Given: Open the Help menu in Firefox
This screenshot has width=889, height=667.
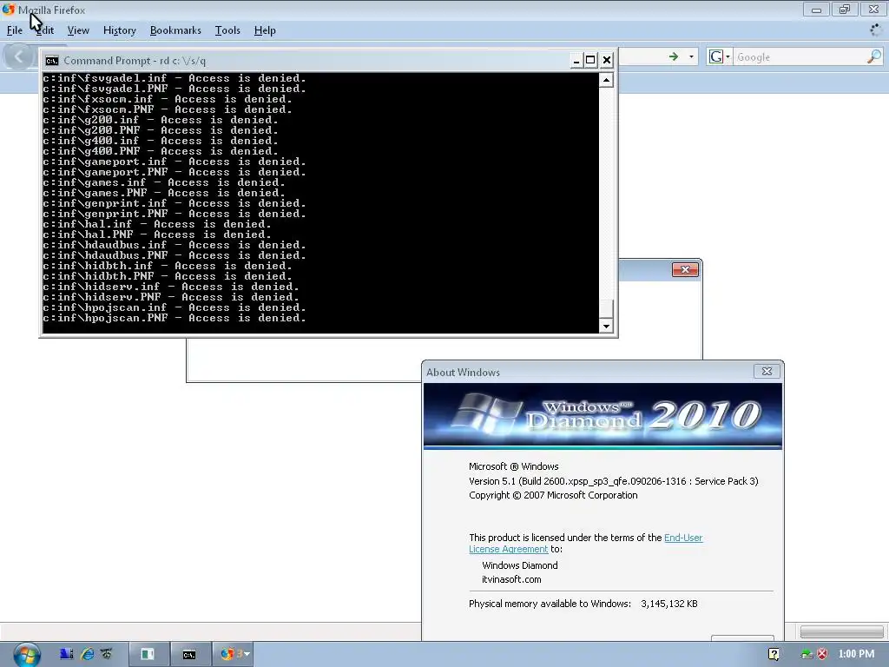Looking at the screenshot, I should coord(265,30).
